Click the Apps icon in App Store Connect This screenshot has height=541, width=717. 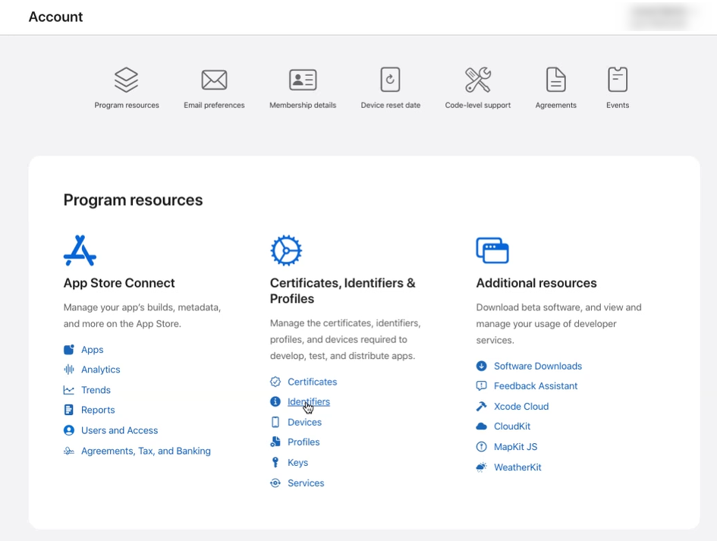point(68,350)
